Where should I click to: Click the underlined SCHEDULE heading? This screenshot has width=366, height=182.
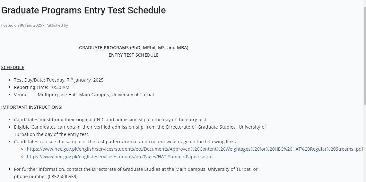[x=13, y=67]
